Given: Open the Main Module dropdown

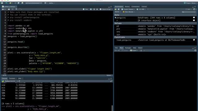Looking at the screenshot, I should click(129, 12).
